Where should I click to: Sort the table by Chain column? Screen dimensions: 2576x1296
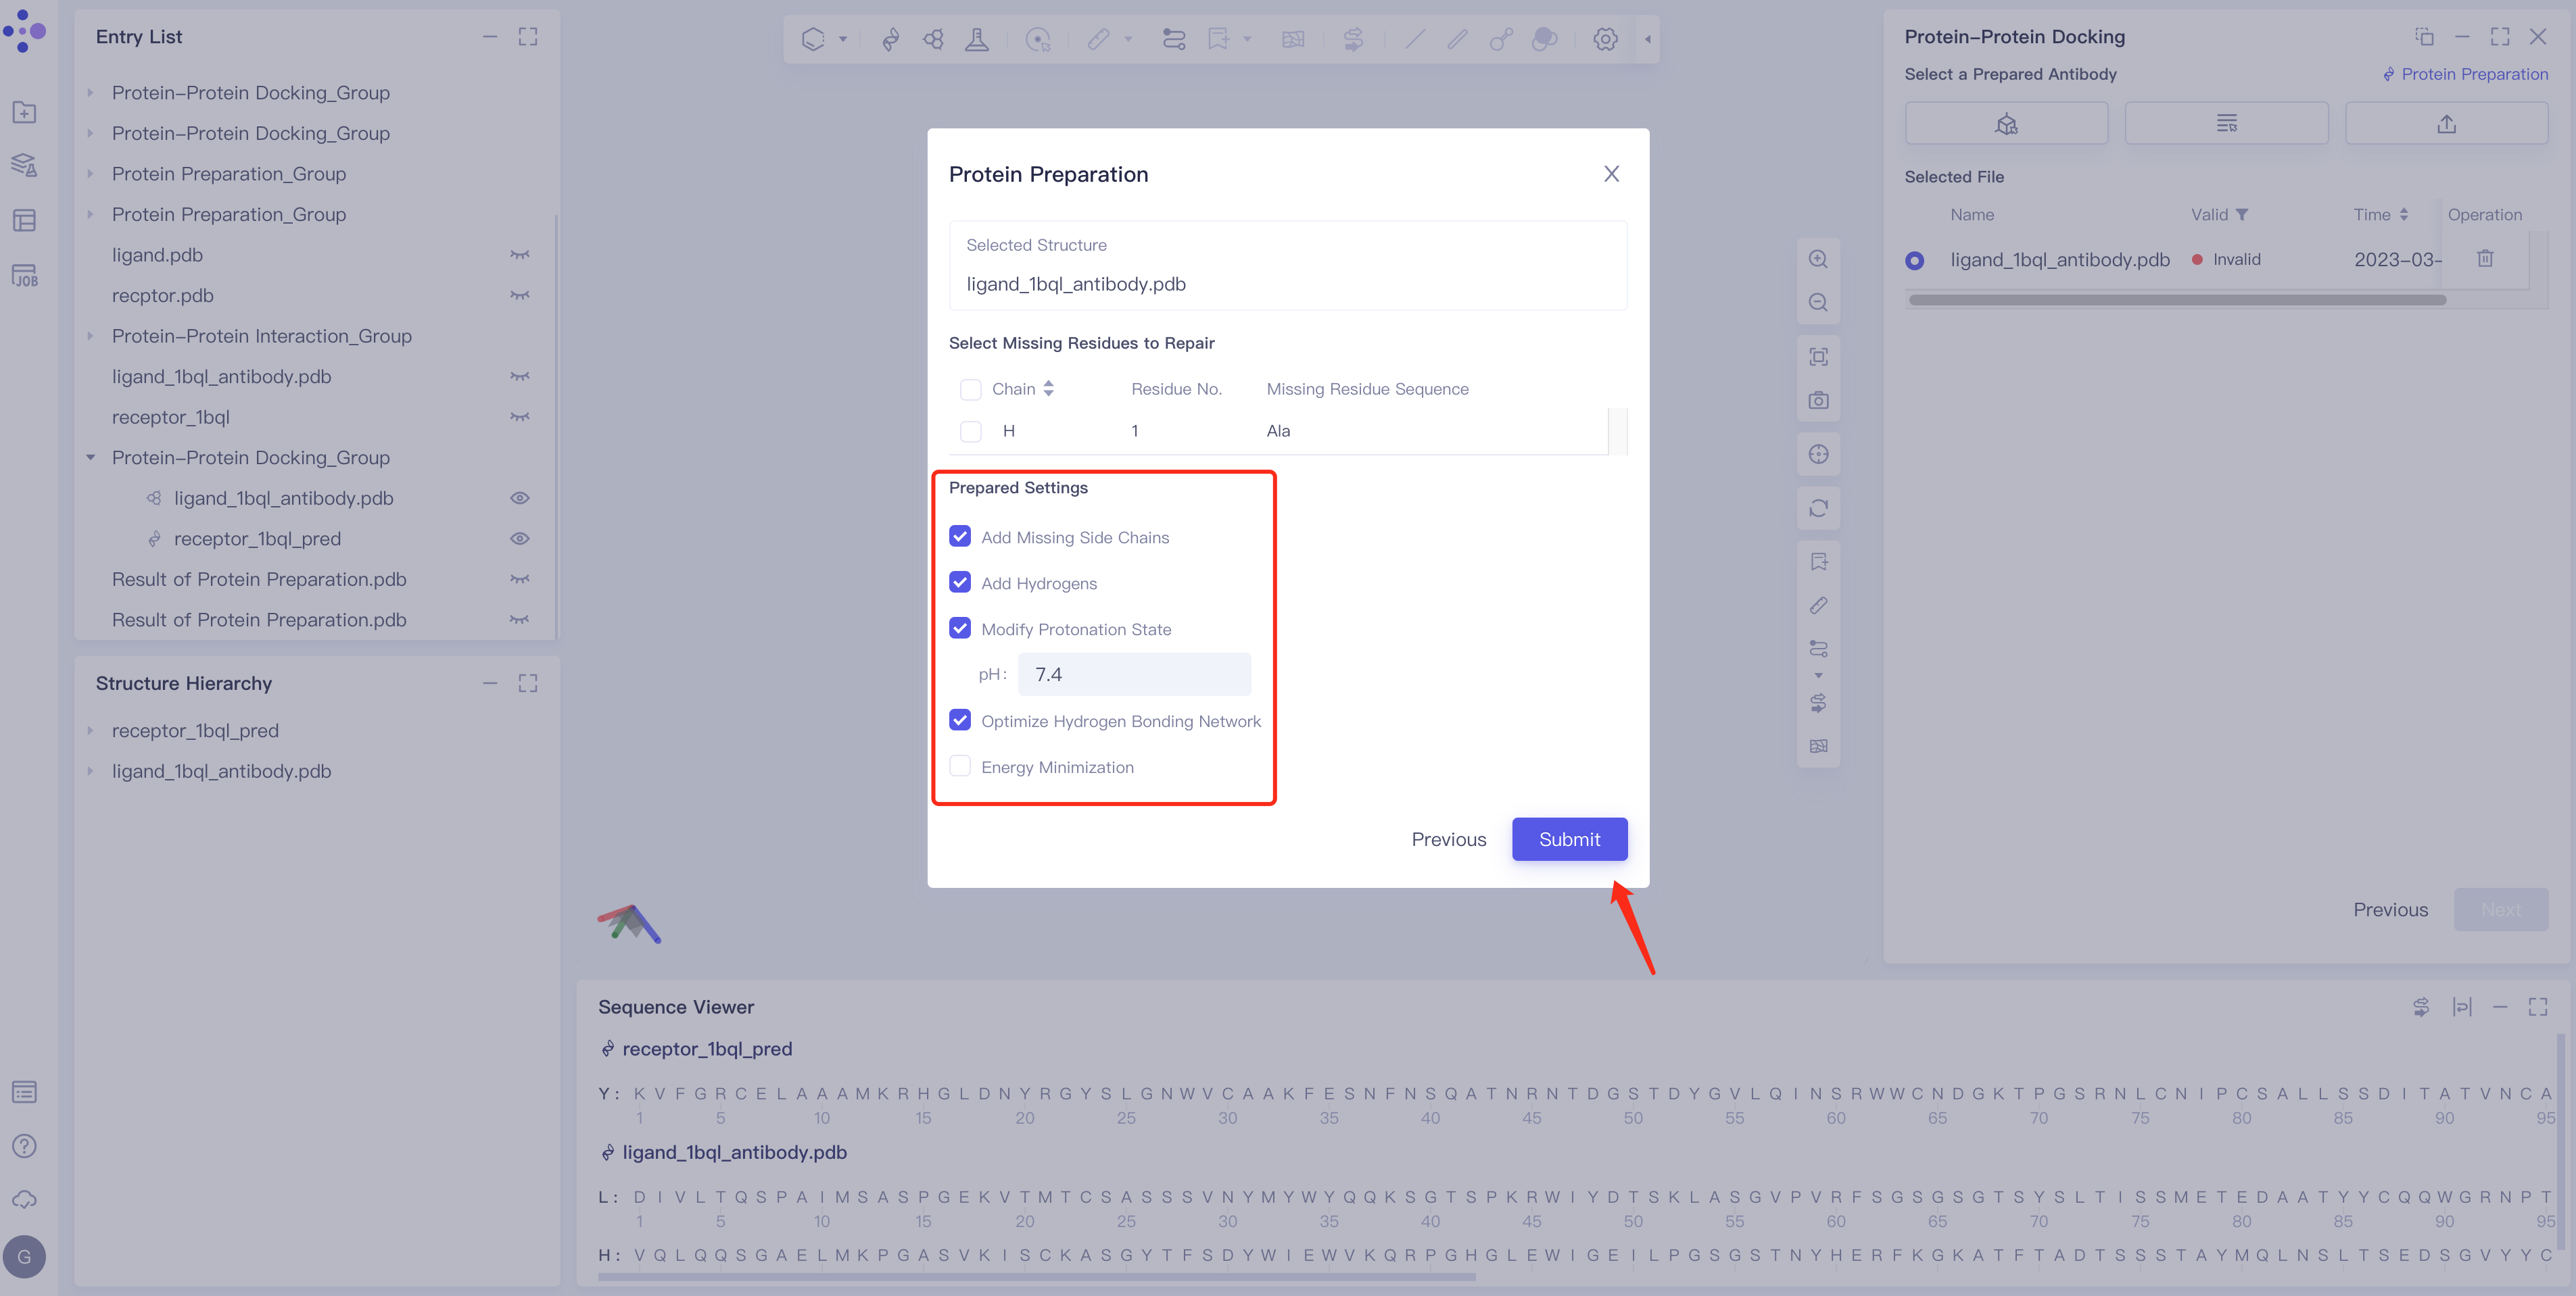tap(1048, 389)
